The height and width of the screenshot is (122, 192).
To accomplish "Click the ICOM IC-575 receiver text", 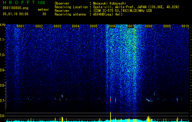I will click(x=122, y=11).
